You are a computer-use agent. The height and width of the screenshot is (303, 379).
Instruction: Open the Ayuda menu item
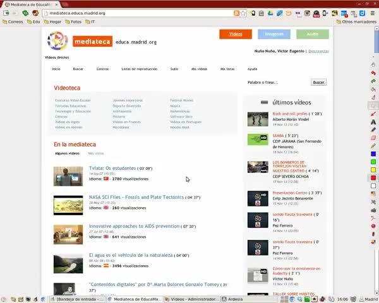pos(252,69)
